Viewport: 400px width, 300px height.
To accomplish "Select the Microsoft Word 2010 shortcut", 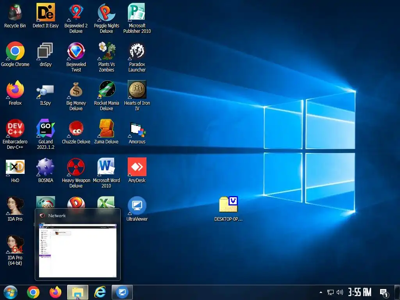I will coord(106,173).
